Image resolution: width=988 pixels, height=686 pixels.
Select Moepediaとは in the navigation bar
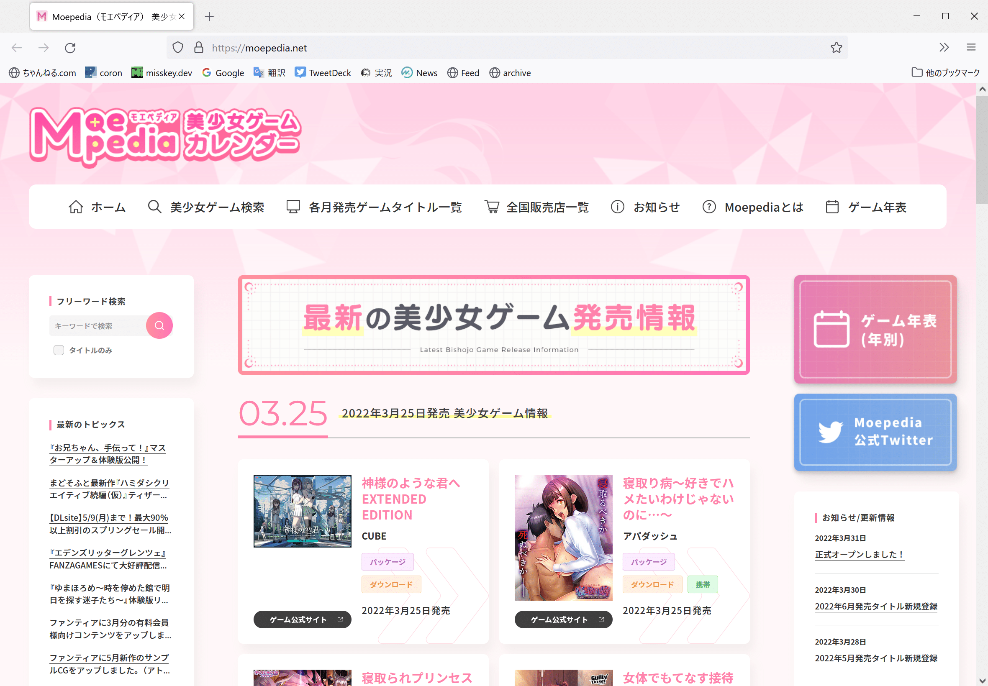753,207
